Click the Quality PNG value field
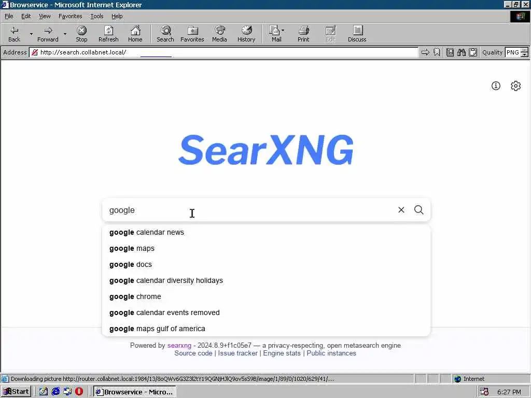This screenshot has height=398, width=531. [513, 52]
